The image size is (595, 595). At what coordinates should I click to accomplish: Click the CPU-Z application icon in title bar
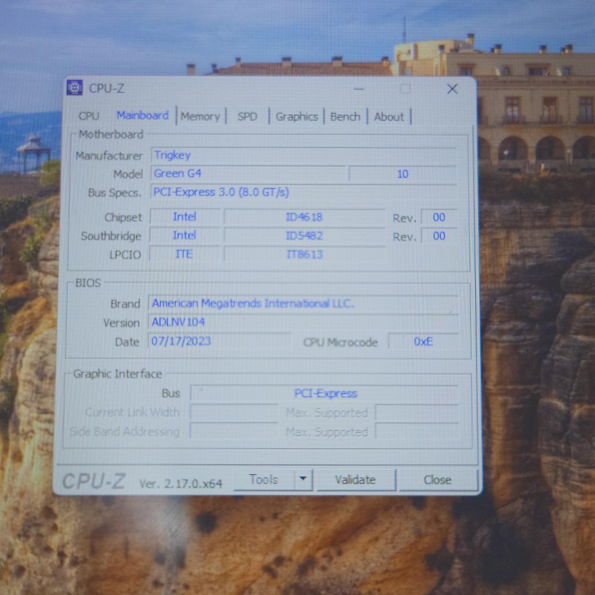click(x=75, y=88)
